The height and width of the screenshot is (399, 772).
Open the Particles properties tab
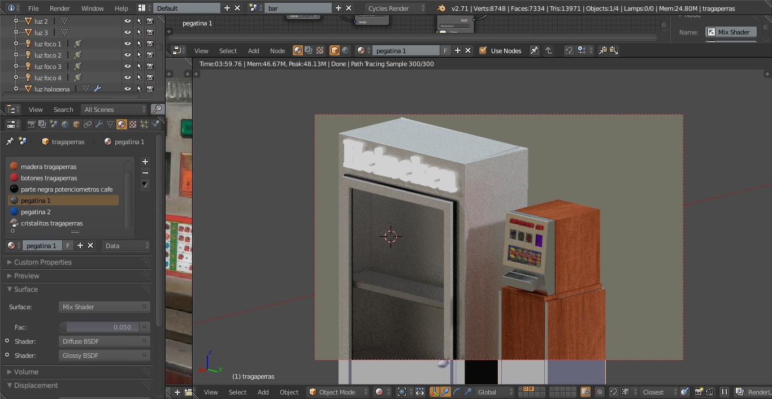tap(144, 124)
